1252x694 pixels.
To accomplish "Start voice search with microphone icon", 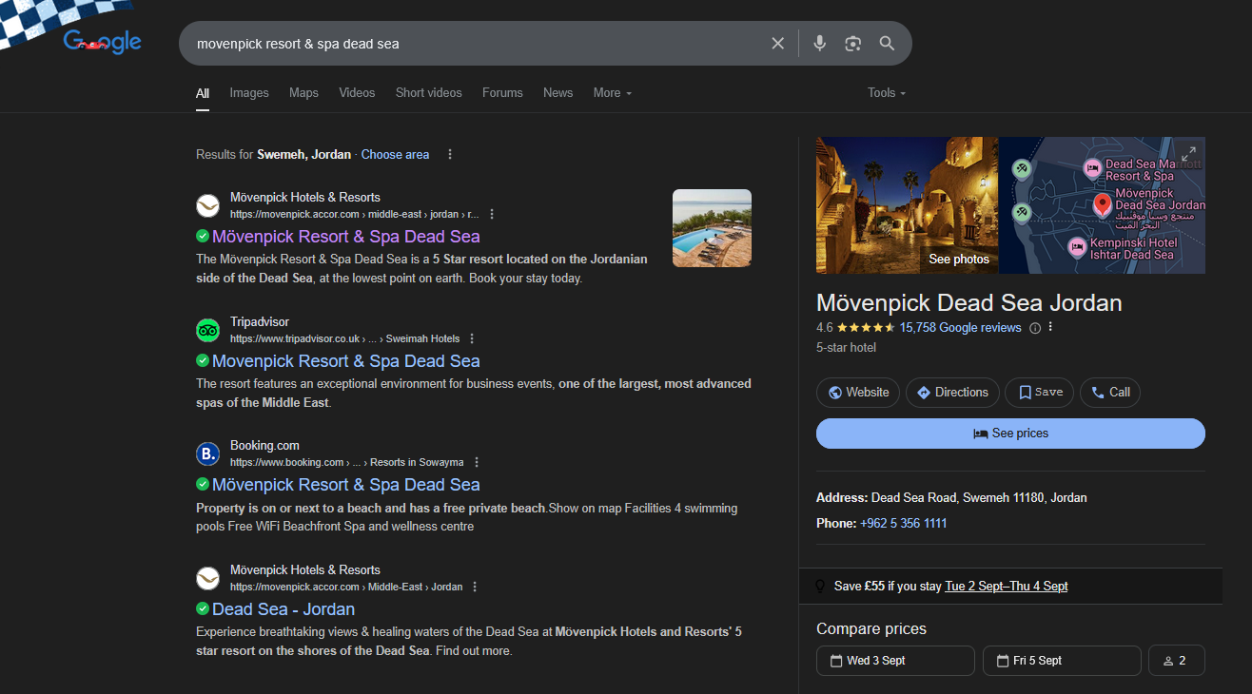I will [x=820, y=44].
